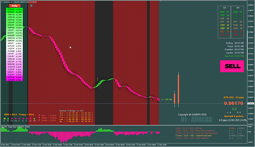Click the pink down H4 trend arrow
Image resolution: width=255 pixels, height=147 pixels.
[x=23, y=119]
